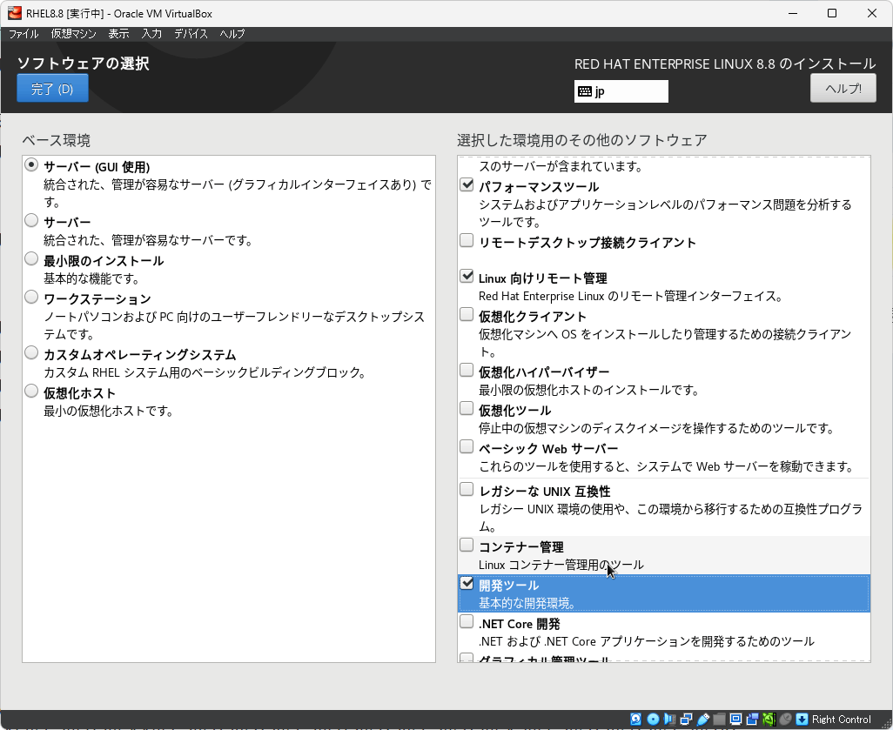This screenshot has width=893, height=730.
Task: Check the .NET Core 開発 checkbox
Action: click(x=467, y=621)
